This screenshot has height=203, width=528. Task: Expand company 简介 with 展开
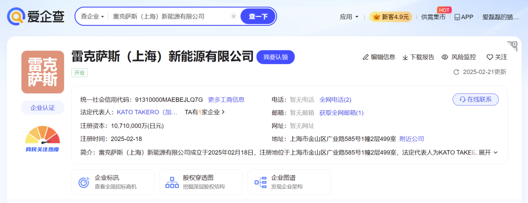pyautogui.click(x=488, y=153)
